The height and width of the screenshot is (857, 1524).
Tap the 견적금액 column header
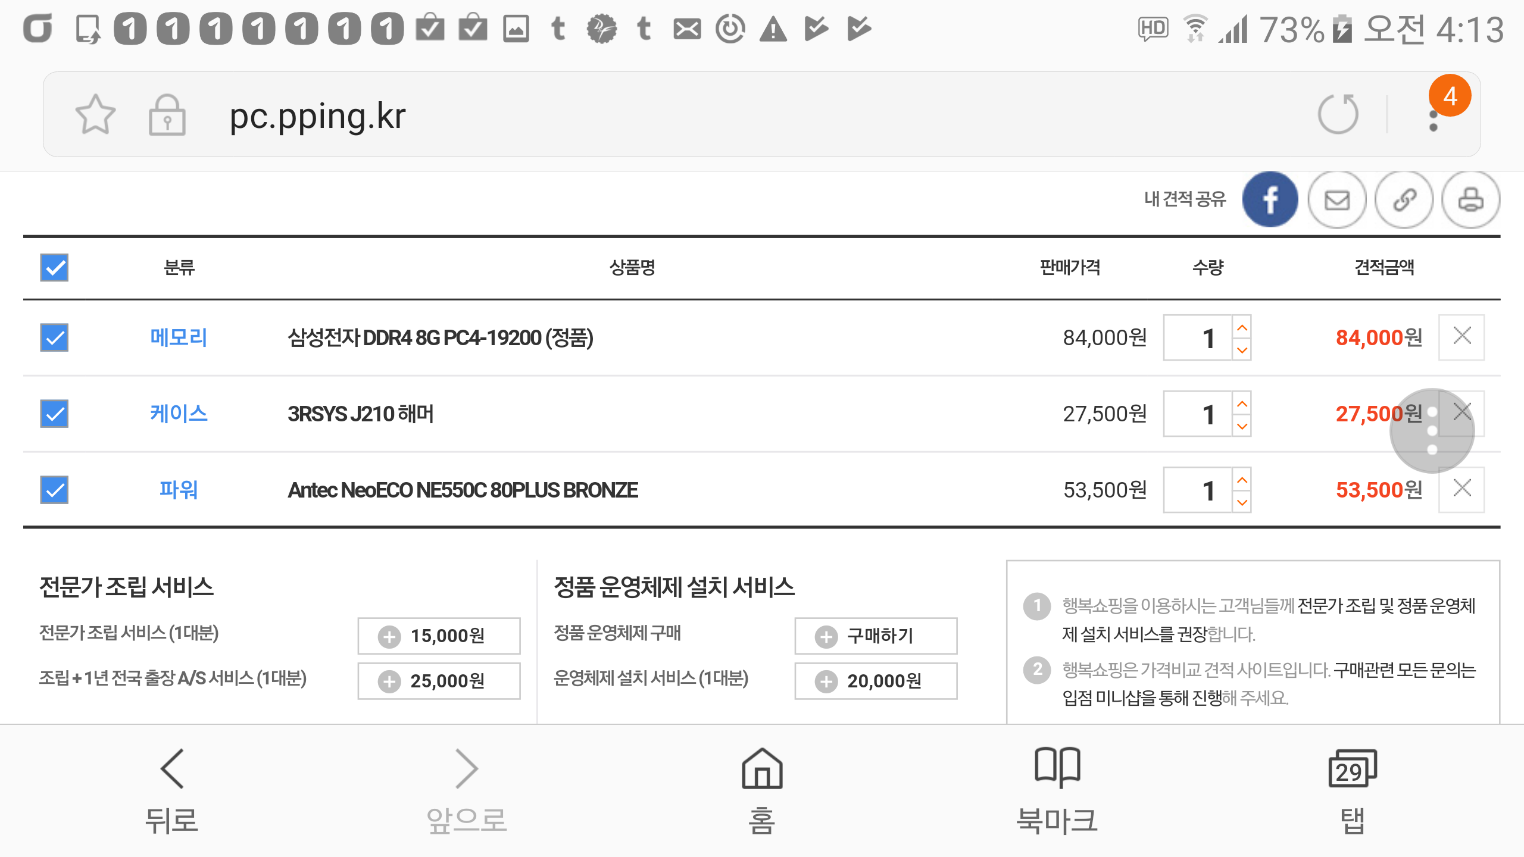coord(1384,267)
